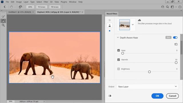Collapse the right panel double arrows
Viewport: 183px width, 103px height.
pyautogui.click(x=181, y=11)
